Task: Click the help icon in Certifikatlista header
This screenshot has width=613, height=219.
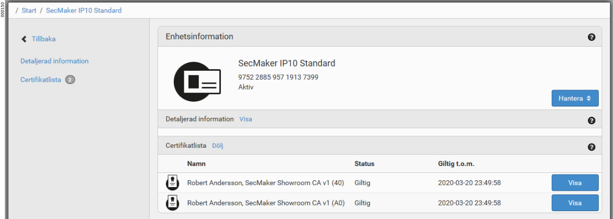Action: tap(592, 147)
